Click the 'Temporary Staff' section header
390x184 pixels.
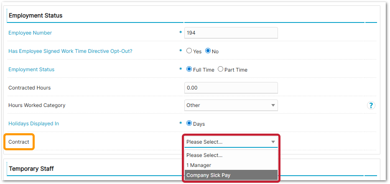point(31,169)
